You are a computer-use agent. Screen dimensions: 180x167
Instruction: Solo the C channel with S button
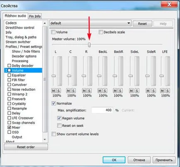tap(73, 91)
